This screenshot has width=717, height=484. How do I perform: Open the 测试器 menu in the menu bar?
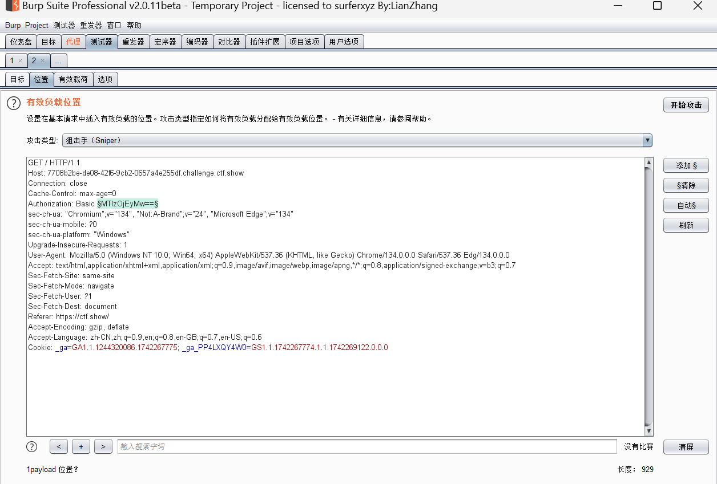64,25
